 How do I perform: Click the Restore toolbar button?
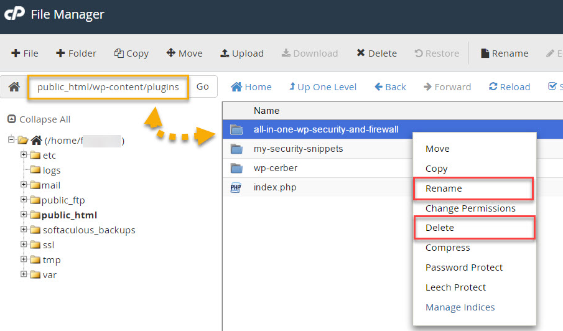(437, 54)
